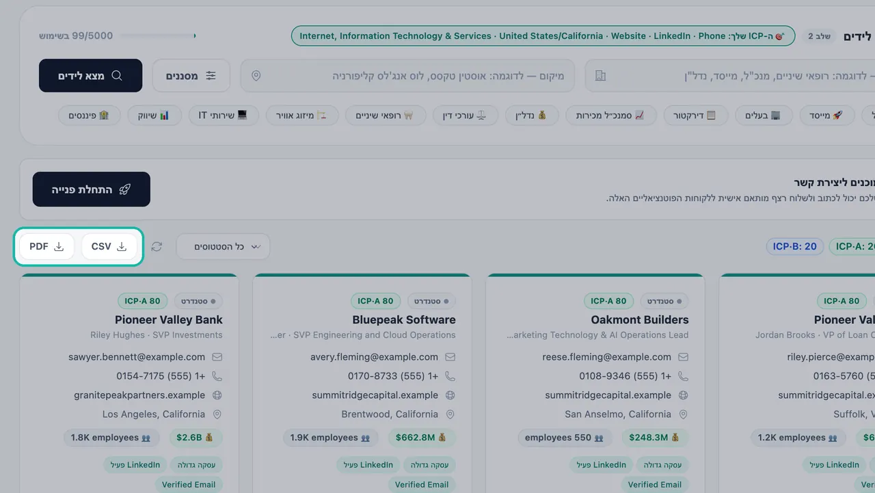Screen dimensions: 875x493
Task: Select the "פיננסים" quick filter chip
Action: (89, 116)
